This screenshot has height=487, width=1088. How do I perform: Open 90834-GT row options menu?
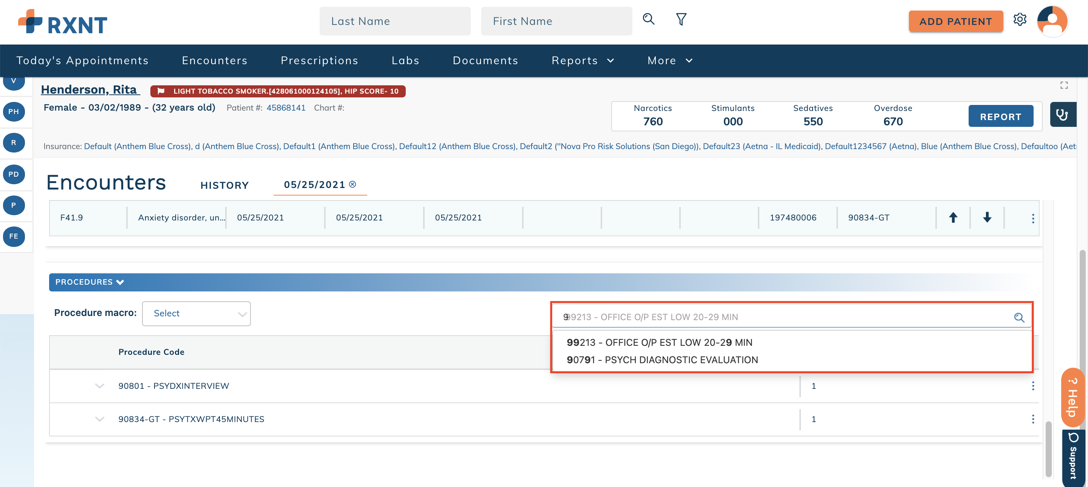pos(1033,419)
